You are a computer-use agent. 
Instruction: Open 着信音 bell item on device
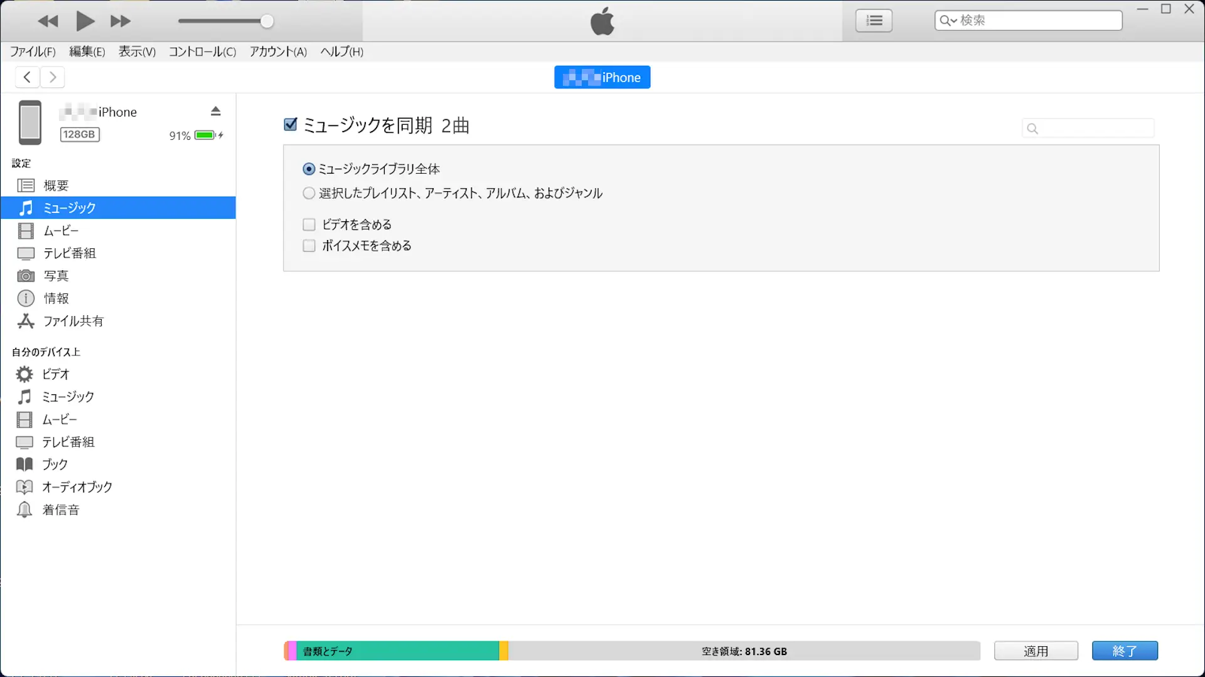coord(118,510)
